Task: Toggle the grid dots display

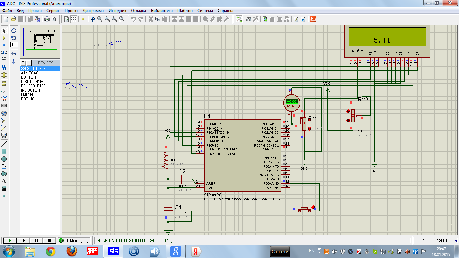Action: pyautogui.click(x=74, y=19)
